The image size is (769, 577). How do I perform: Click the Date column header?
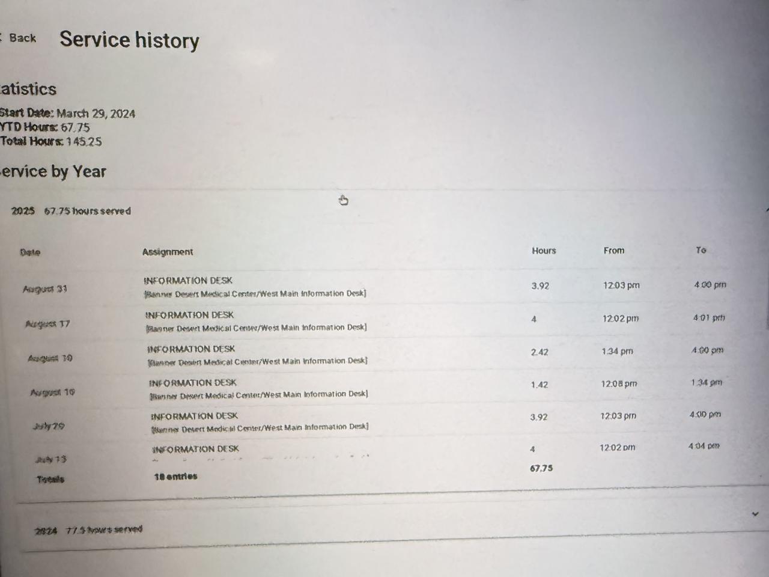30,252
